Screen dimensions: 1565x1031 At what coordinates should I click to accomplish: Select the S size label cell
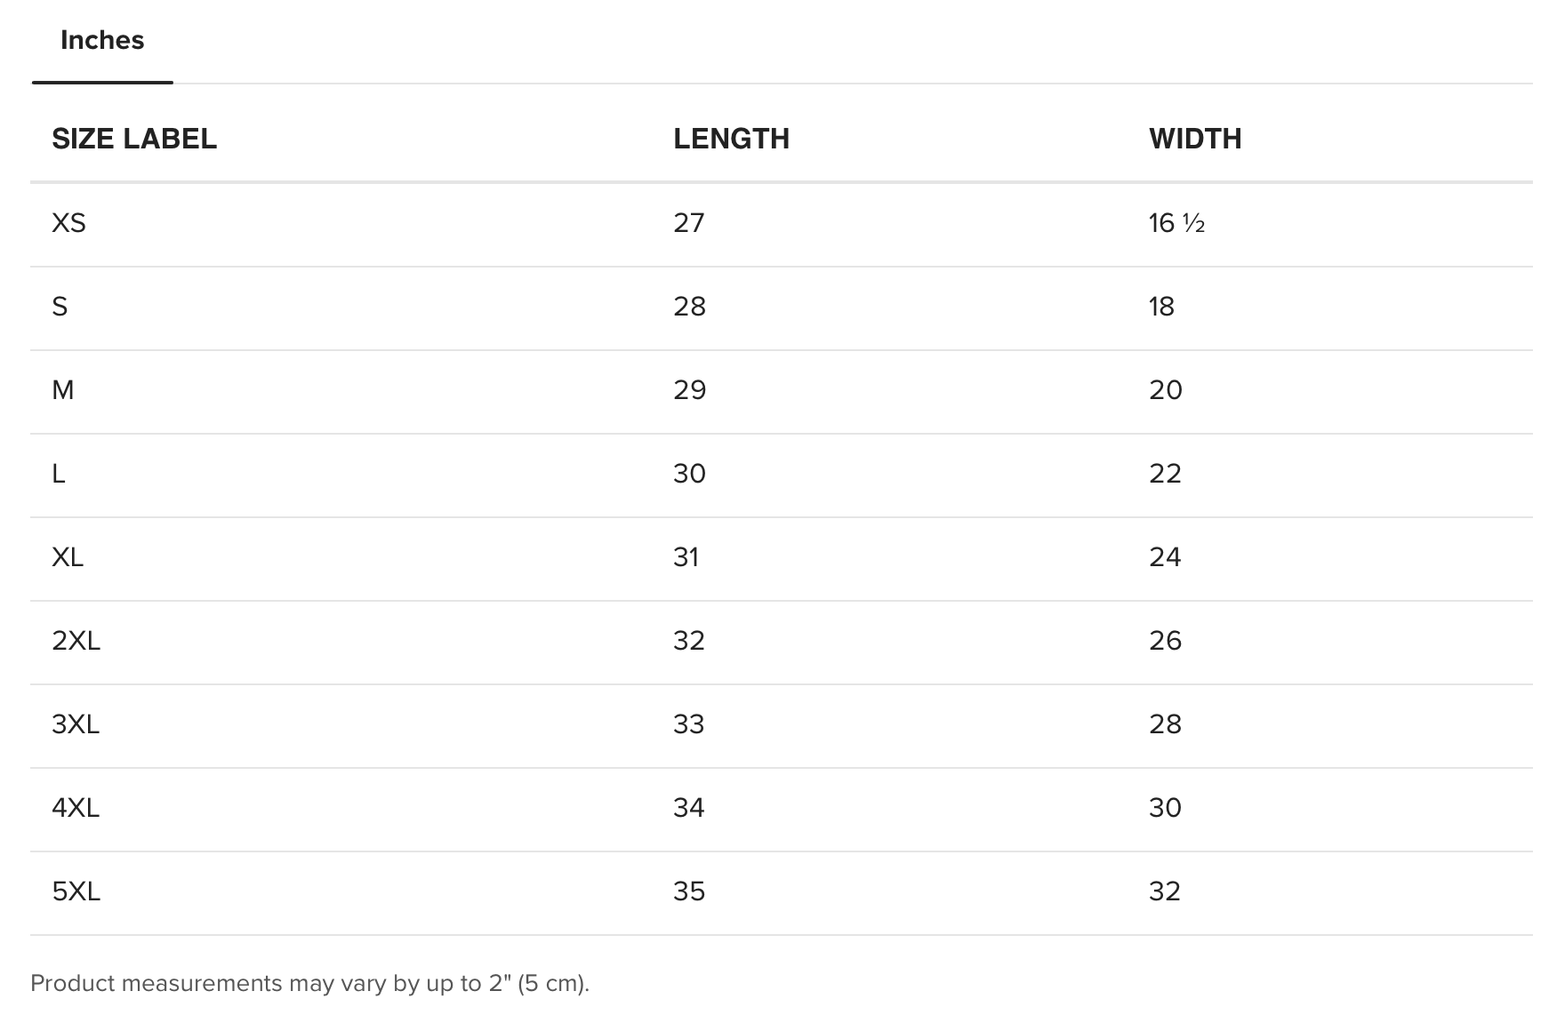point(60,307)
